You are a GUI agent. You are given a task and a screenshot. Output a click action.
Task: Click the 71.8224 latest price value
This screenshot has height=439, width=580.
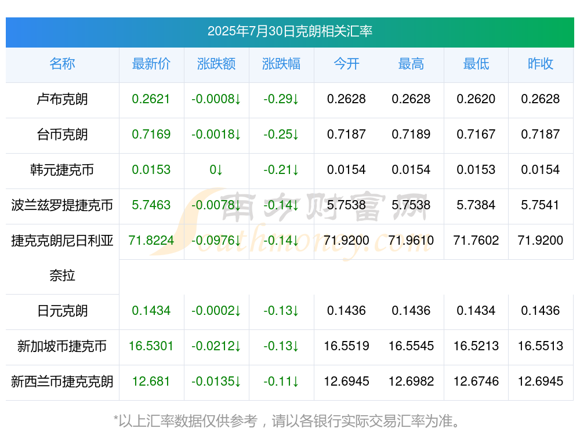point(151,241)
